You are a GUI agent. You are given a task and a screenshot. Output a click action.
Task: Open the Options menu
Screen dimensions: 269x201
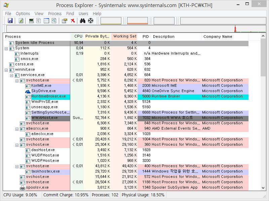point(23,13)
